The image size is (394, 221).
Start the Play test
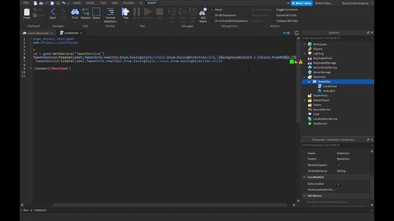click(126, 12)
